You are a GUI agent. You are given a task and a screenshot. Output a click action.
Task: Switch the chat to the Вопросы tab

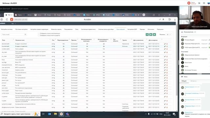[193, 81]
